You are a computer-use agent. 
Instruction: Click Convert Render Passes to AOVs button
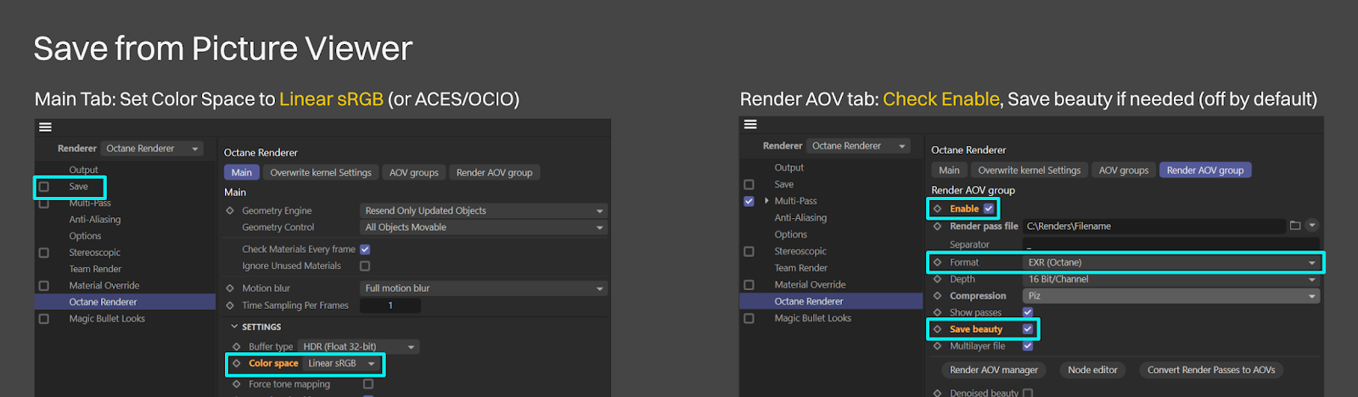coord(1210,370)
